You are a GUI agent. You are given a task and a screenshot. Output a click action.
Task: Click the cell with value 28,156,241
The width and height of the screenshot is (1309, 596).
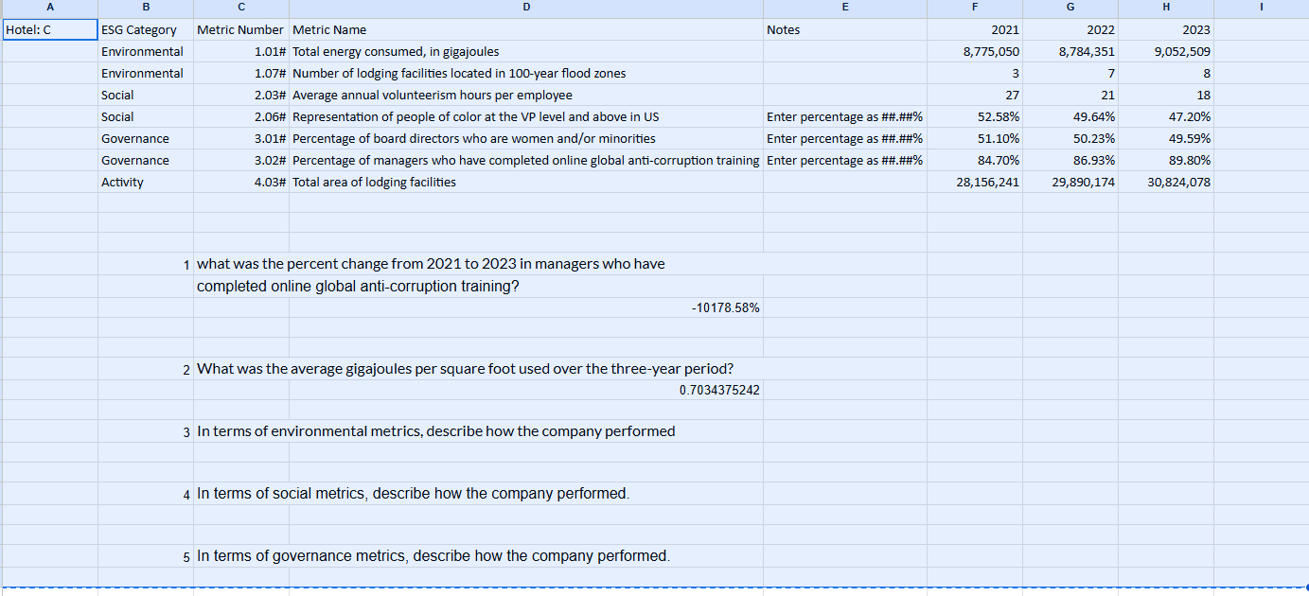click(987, 182)
